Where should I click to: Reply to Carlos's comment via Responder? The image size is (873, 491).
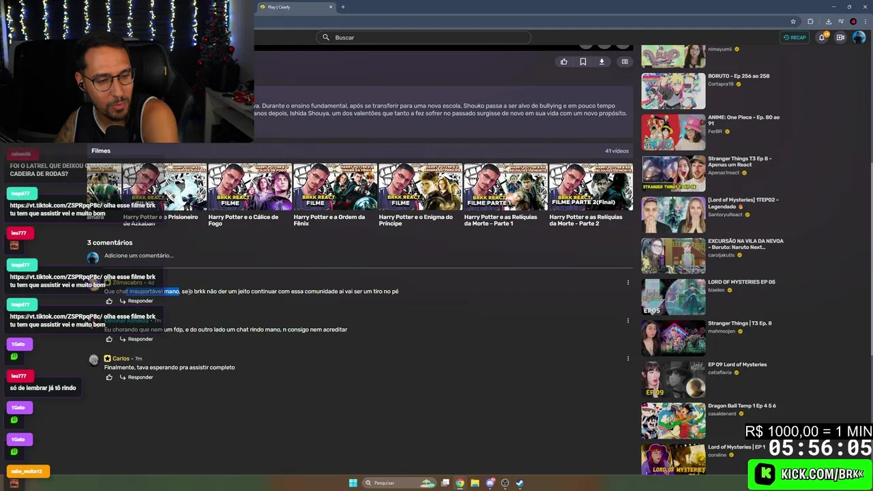[136, 377]
